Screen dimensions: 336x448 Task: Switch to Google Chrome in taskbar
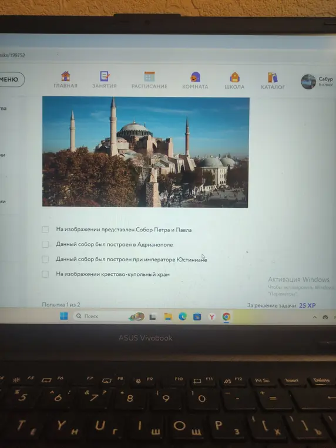[226, 317]
